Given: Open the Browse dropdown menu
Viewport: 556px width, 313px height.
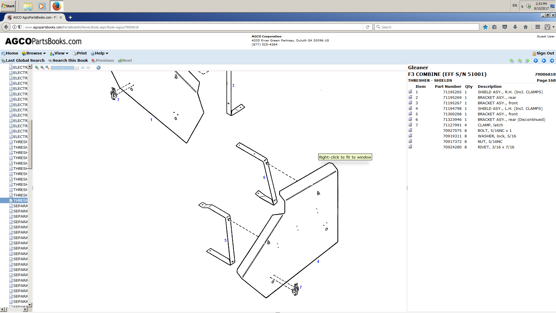Looking at the screenshot, I should (34, 53).
